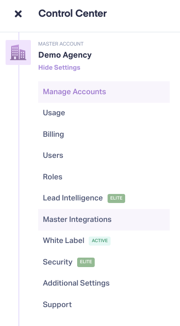Click the ELITE badge beside Lead Intelligence
Screen dimensions: 180x326
[x=116, y=198]
